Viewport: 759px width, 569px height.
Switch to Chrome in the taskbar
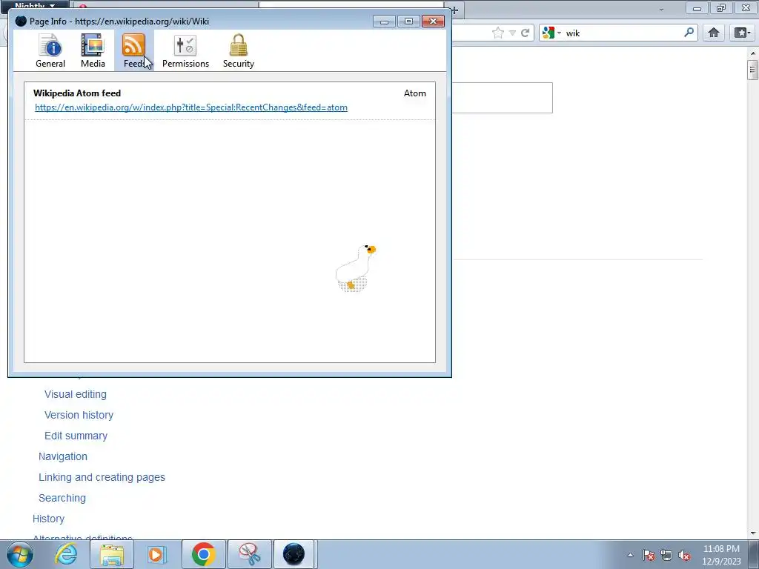click(204, 554)
